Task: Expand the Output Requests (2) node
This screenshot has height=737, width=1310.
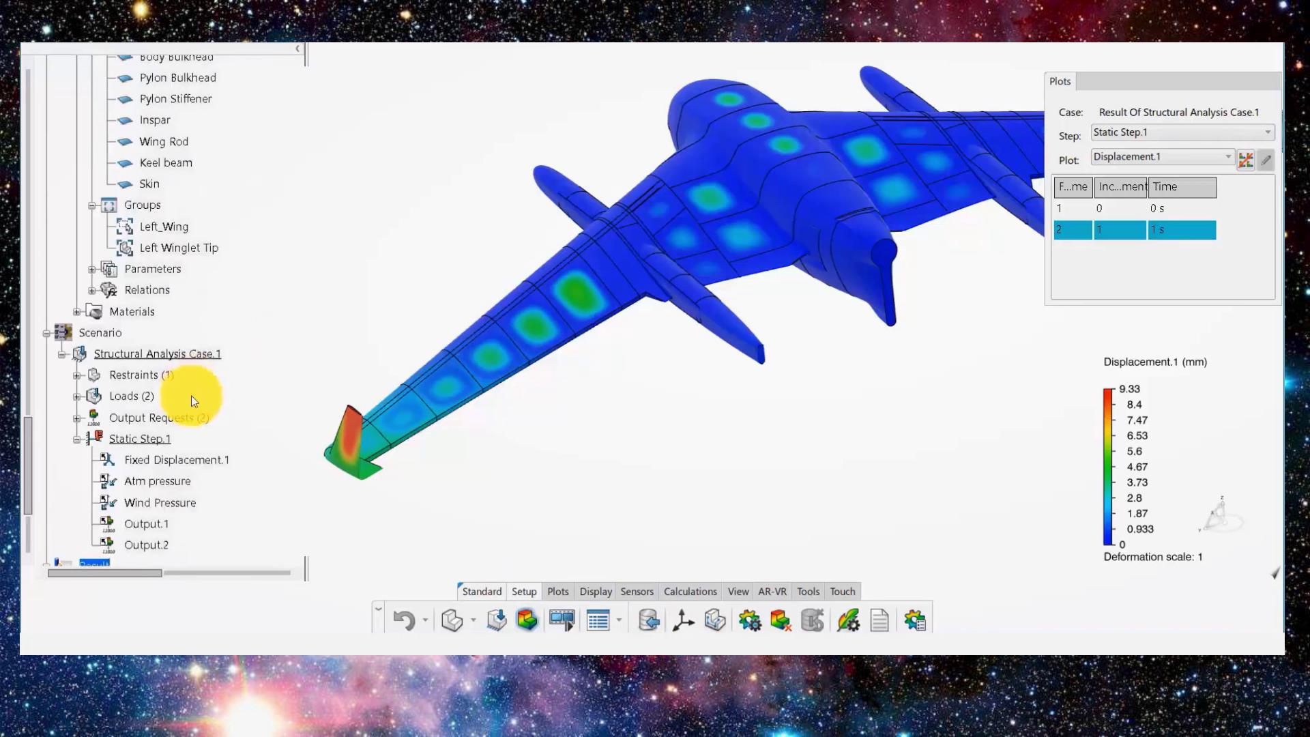Action: tap(76, 417)
